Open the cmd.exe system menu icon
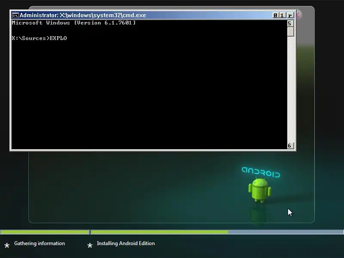 15,15
